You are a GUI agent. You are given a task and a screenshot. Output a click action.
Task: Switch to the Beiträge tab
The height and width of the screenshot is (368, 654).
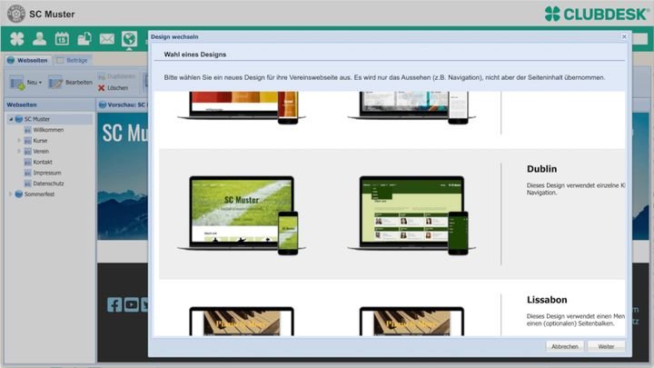pyautogui.click(x=72, y=61)
